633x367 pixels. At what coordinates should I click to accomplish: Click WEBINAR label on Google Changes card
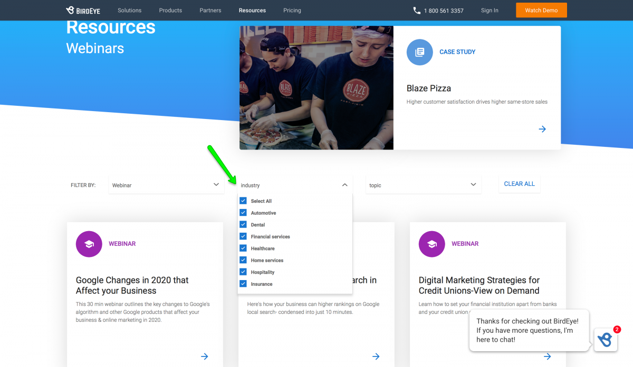[x=122, y=244]
